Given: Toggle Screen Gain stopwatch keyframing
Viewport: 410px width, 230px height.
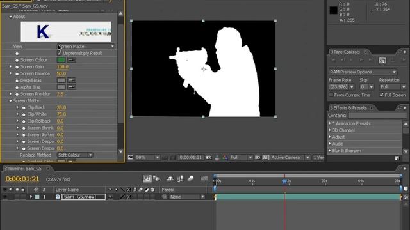Looking at the screenshot, I should coord(17,67).
